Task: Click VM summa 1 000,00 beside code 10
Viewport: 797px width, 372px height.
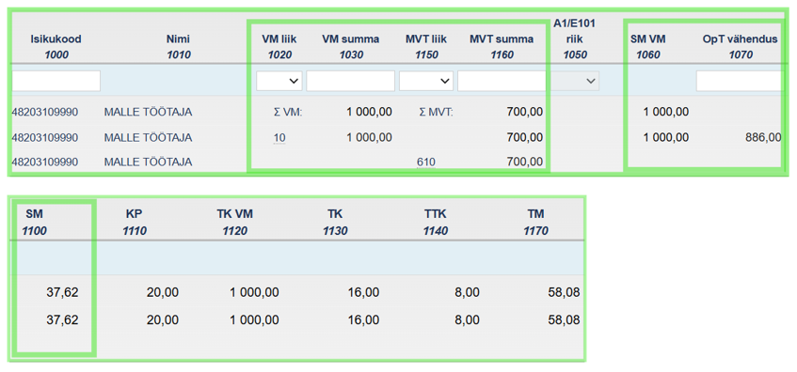Action: point(370,137)
